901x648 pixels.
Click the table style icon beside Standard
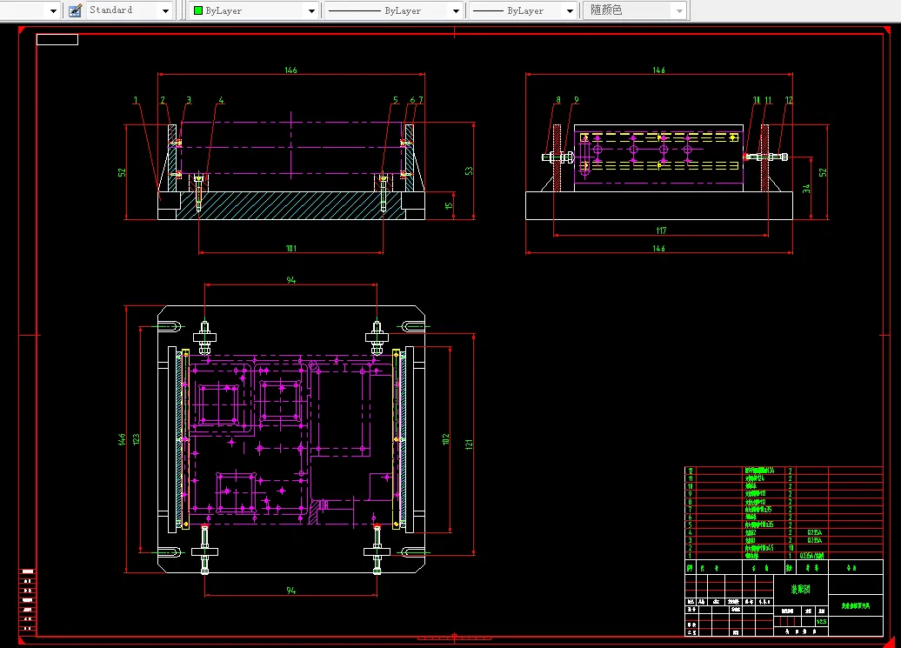coord(76,10)
